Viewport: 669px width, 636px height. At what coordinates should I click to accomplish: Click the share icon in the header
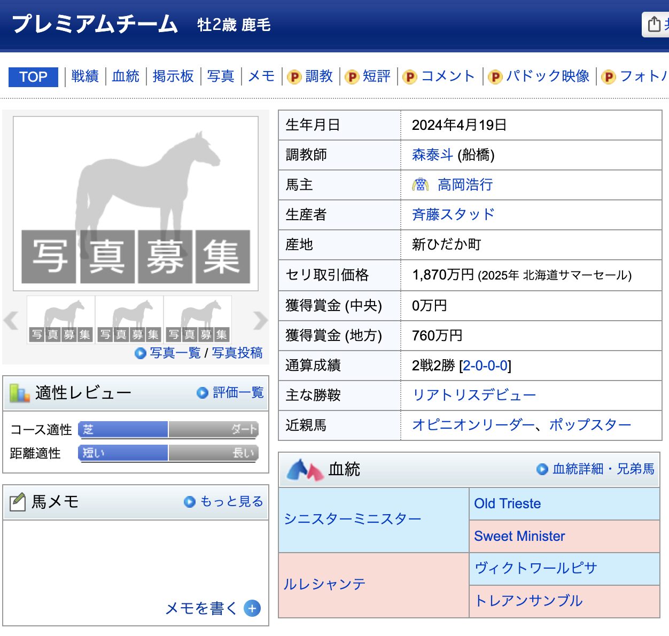(x=655, y=25)
